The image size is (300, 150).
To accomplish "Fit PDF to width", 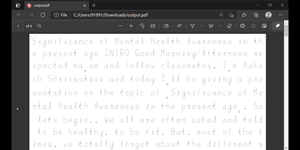I will pyautogui.click(x=153, y=26).
